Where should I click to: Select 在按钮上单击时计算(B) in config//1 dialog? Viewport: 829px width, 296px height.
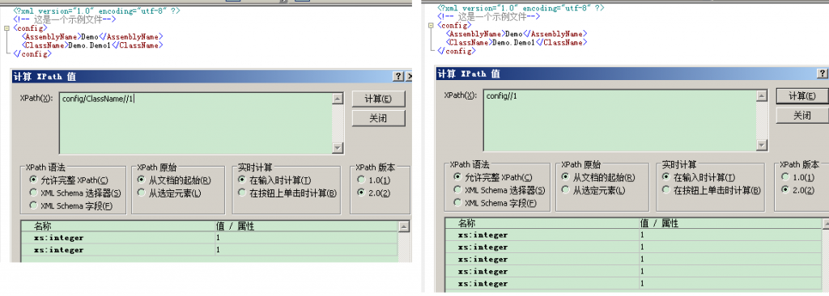coord(711,190)
